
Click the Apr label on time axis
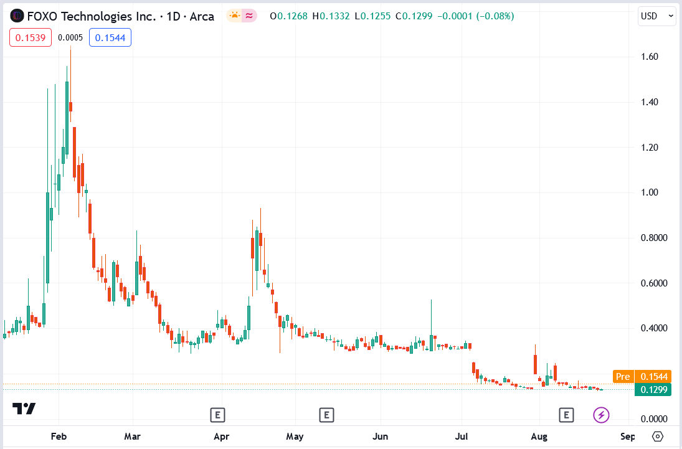[x=221, y=436]
